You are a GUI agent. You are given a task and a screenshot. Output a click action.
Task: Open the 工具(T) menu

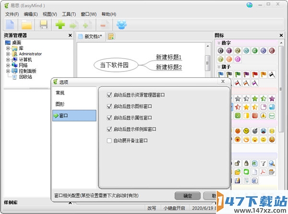[x=69, y=14]
